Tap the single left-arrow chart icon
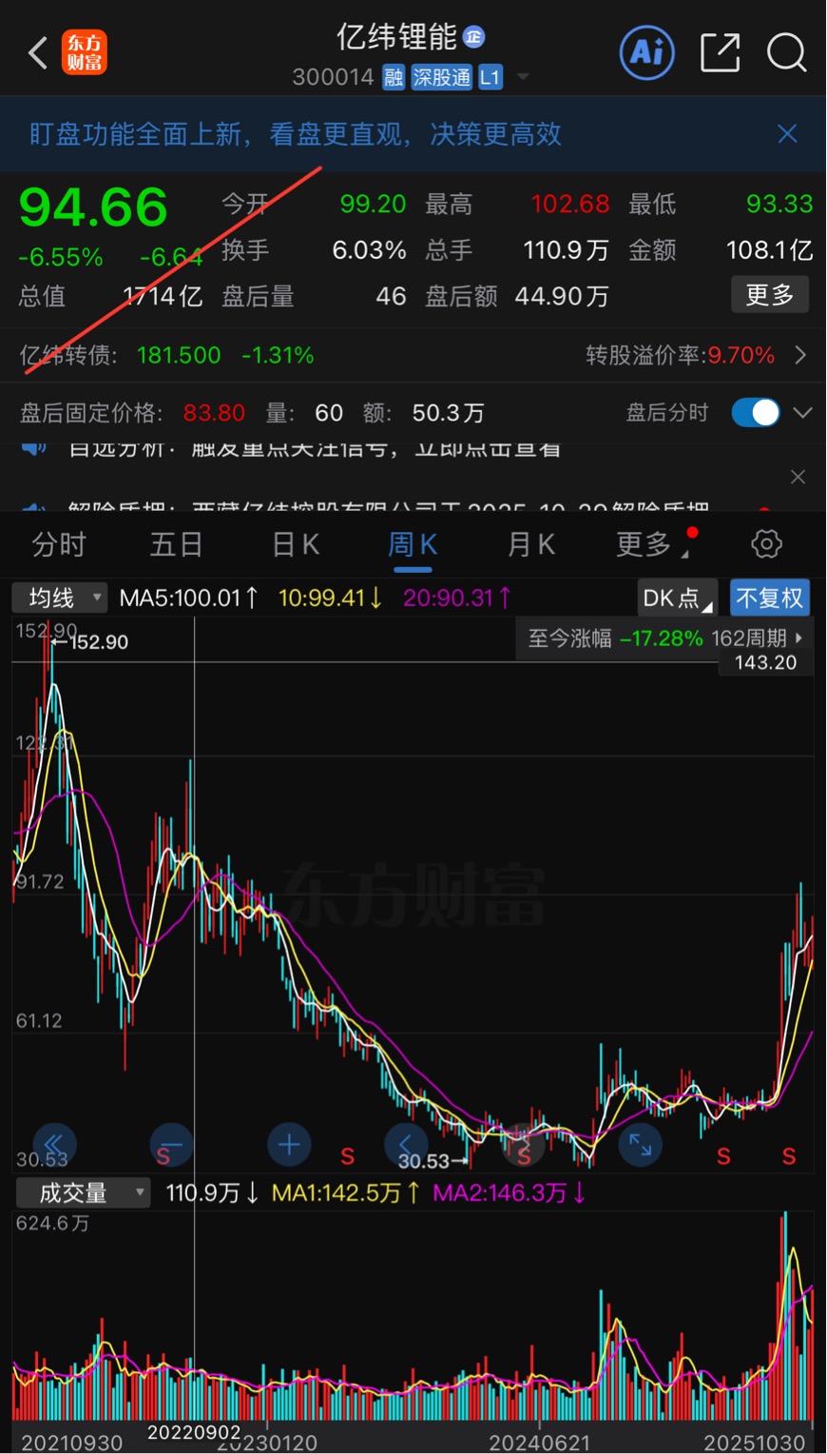This screenshot has height=1454, width=827. (406, 1145)
